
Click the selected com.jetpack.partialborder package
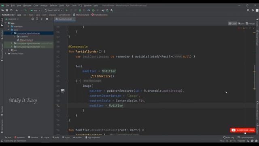pos(28,33)
